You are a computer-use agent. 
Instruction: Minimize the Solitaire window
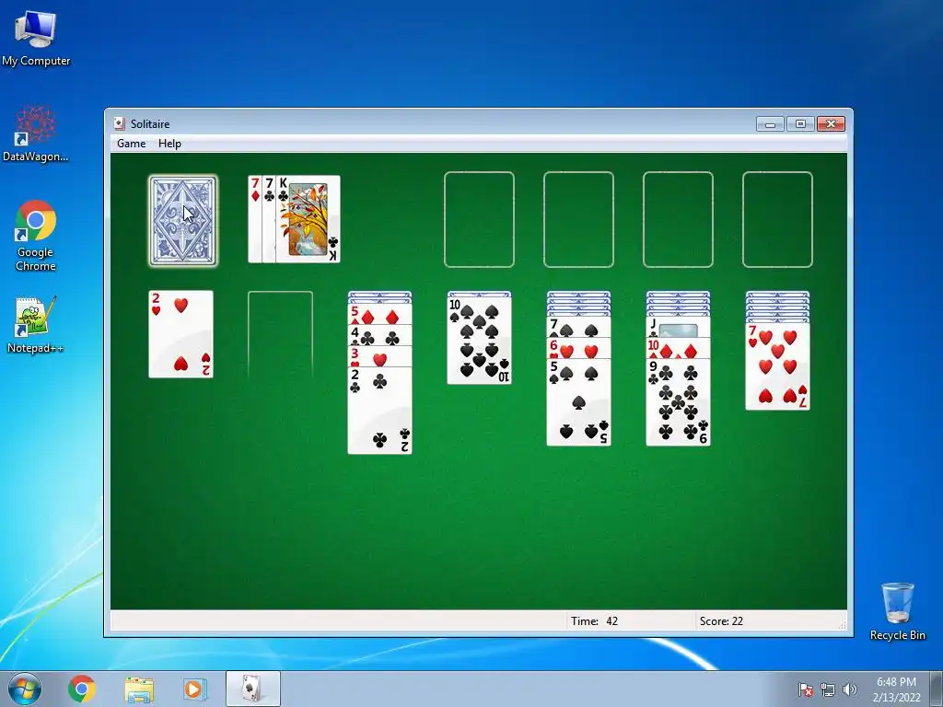[770, 124]
